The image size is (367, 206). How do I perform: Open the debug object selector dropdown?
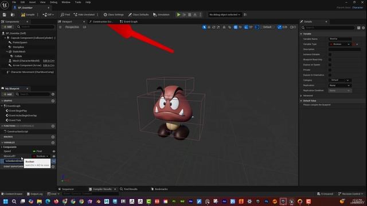[225, 15]
